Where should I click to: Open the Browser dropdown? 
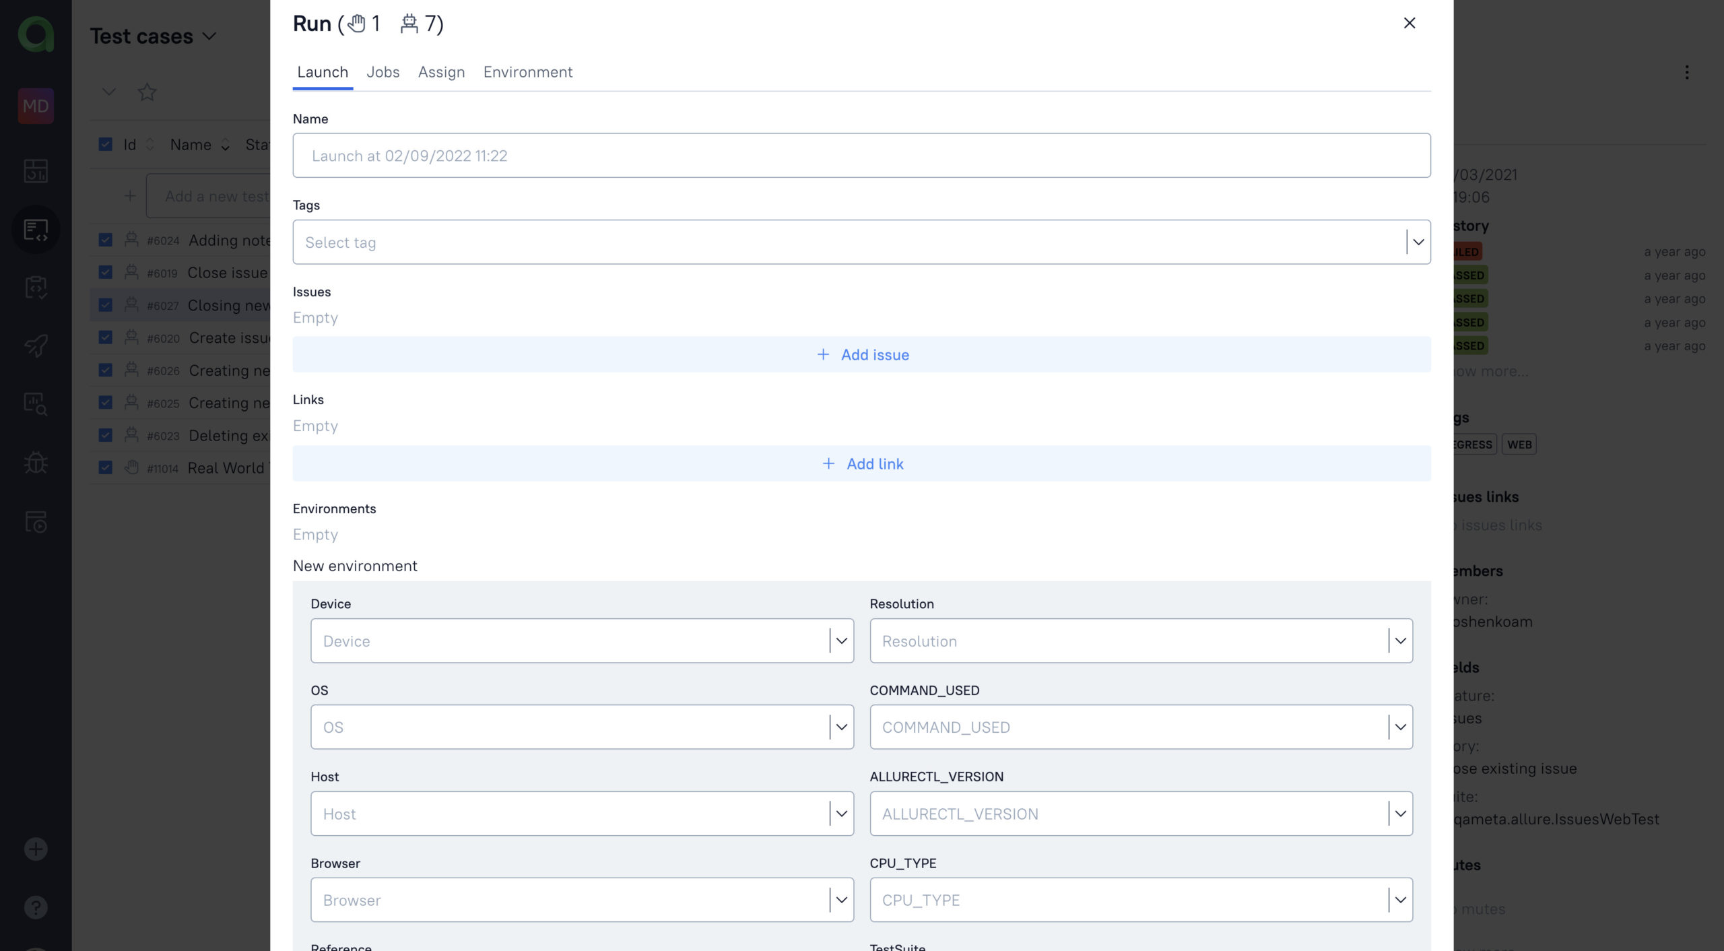coord(582,900)
